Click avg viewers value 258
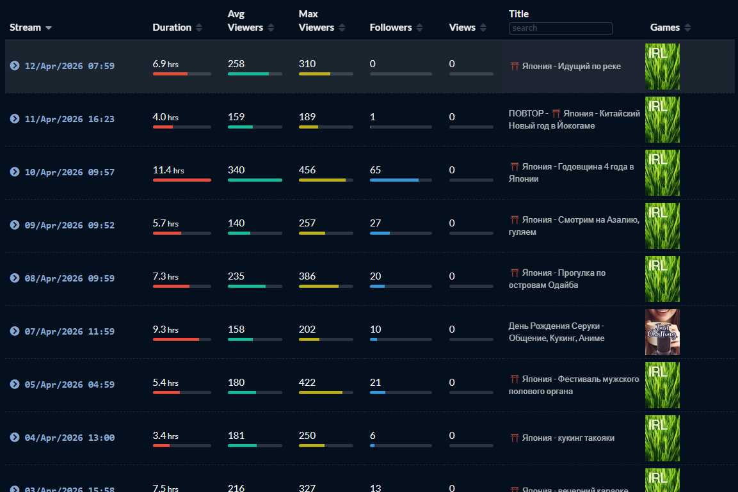This screenshot has width=738, height=492. click(x=236, y=63)
